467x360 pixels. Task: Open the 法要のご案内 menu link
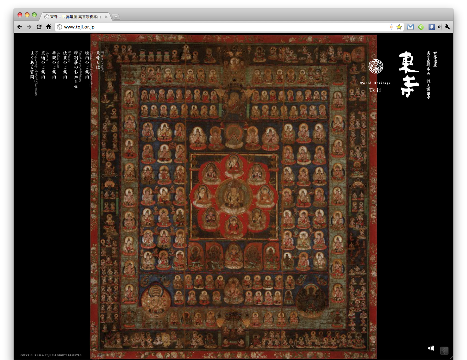point(65,65)
